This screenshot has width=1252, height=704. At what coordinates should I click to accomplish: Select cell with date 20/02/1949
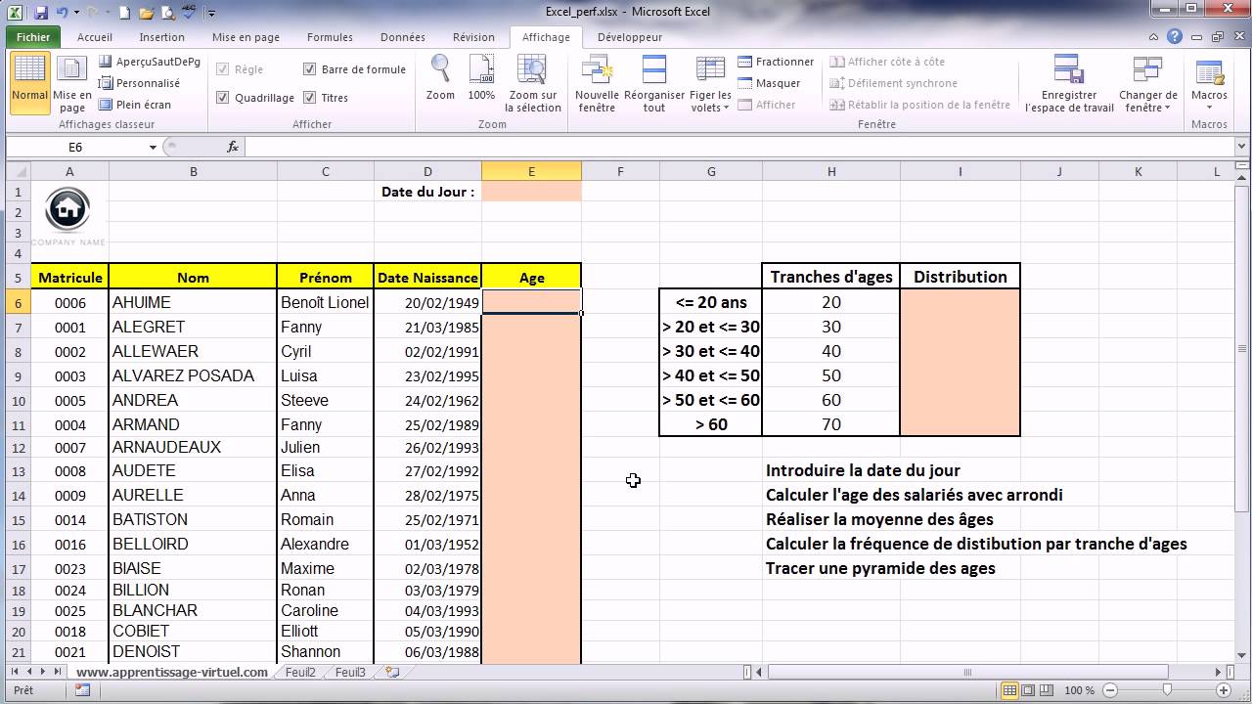(x=427, y=302)
